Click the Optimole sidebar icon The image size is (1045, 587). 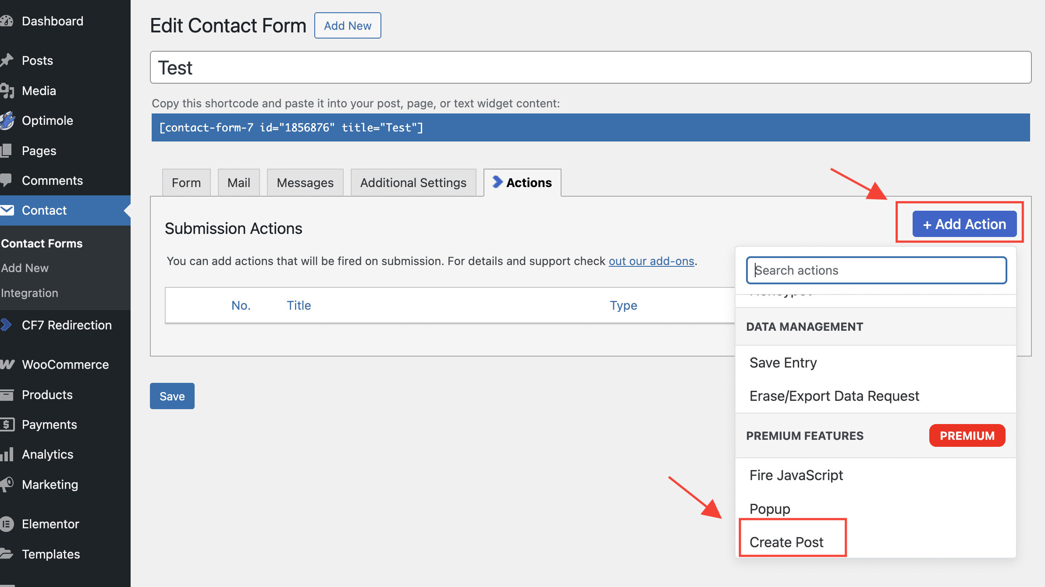click(x=7, y=120)
